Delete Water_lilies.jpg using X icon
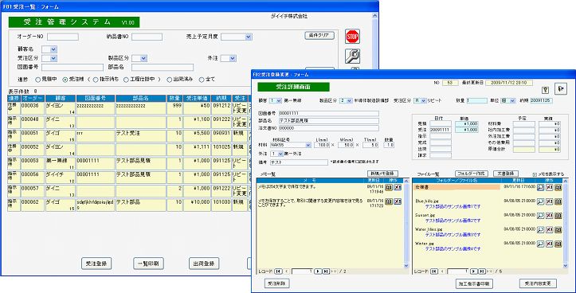 coord(550,230)
